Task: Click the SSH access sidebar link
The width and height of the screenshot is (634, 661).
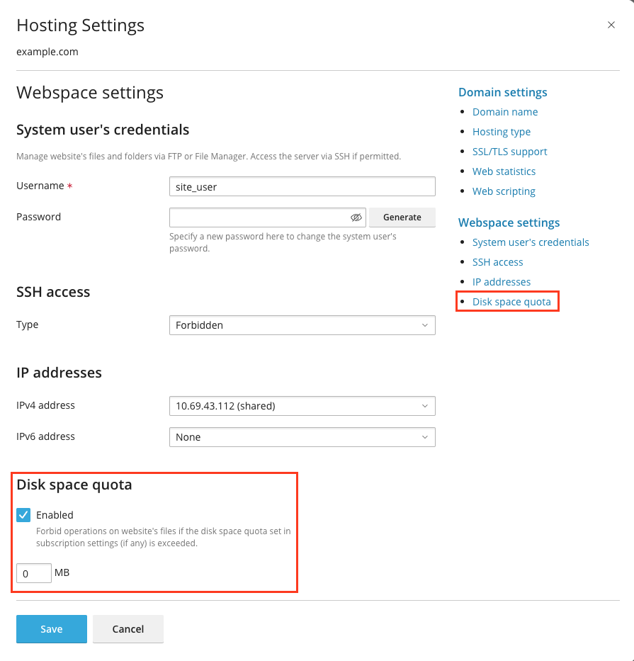Action: [497, 262]
